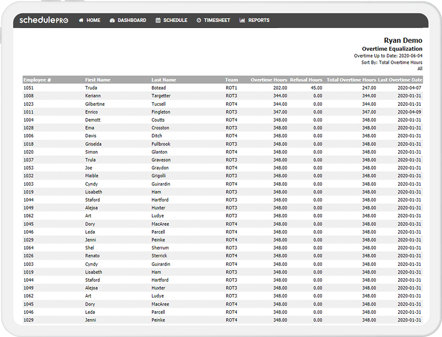This screenshot has width=442, height=337.
Task: Click the SchedulePro logo
Action: (44, 20)
